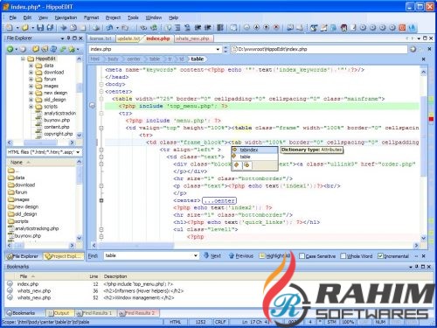Click the green Back arrow in File Explorer

10,49
